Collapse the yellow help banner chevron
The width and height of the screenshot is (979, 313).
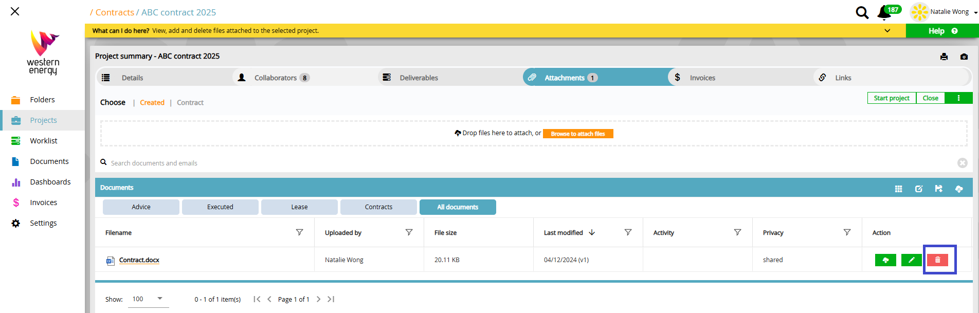[x=887, y=31]
